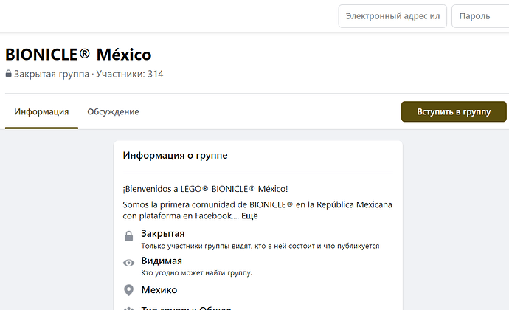Click the BIONICLE® México group title
The height and width of the screenshot is (310, 509).
(78, 54)
